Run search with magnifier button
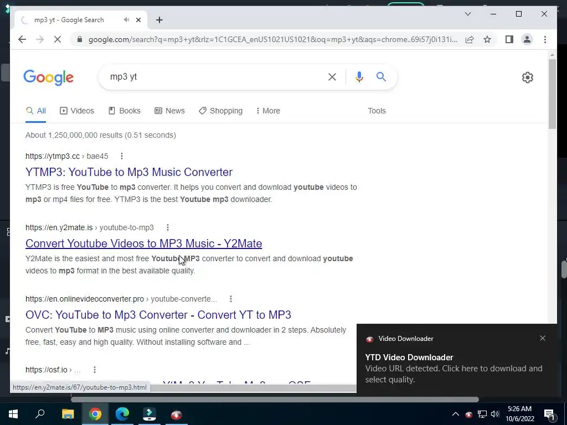Screen dimensions: 567x425 tap(381, 76)
